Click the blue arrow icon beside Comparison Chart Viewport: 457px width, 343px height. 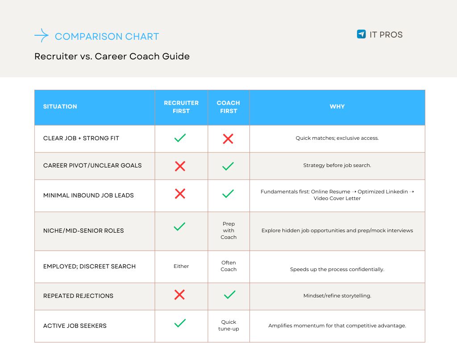[x=42, y=36]
